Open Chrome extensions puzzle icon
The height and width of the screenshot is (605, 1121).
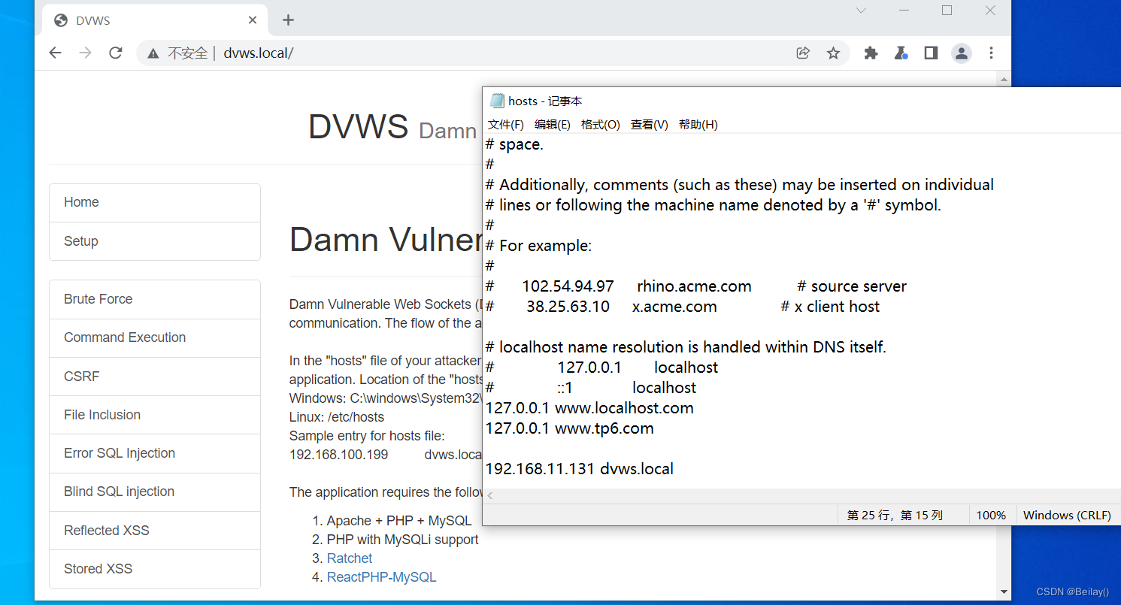point(871,53)
